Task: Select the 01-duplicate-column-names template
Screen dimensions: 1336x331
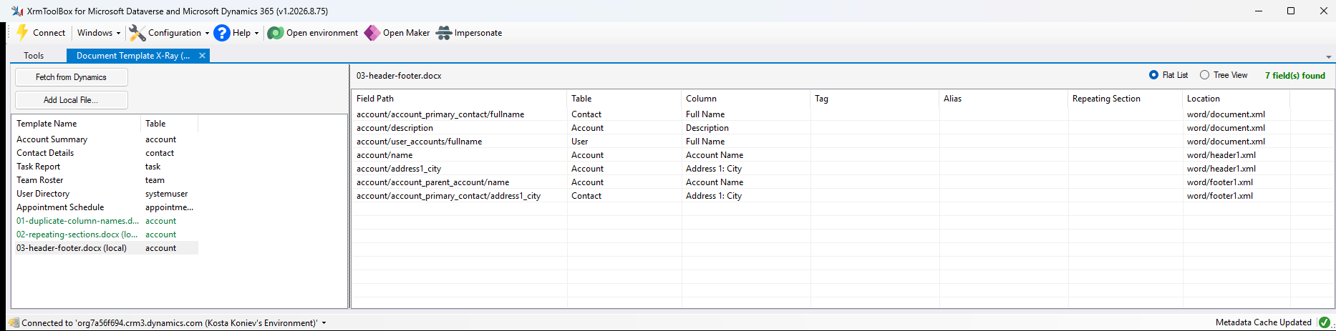Action: 77,221
